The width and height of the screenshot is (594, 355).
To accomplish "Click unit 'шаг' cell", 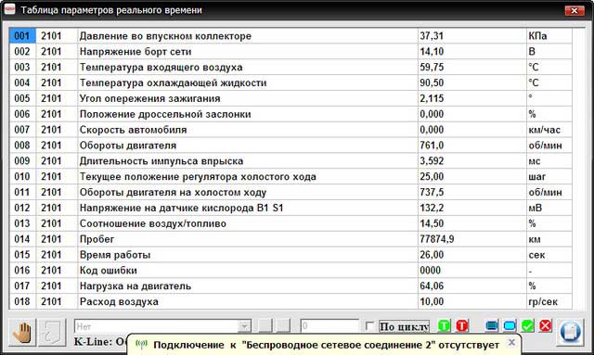I will coord(549,177).
